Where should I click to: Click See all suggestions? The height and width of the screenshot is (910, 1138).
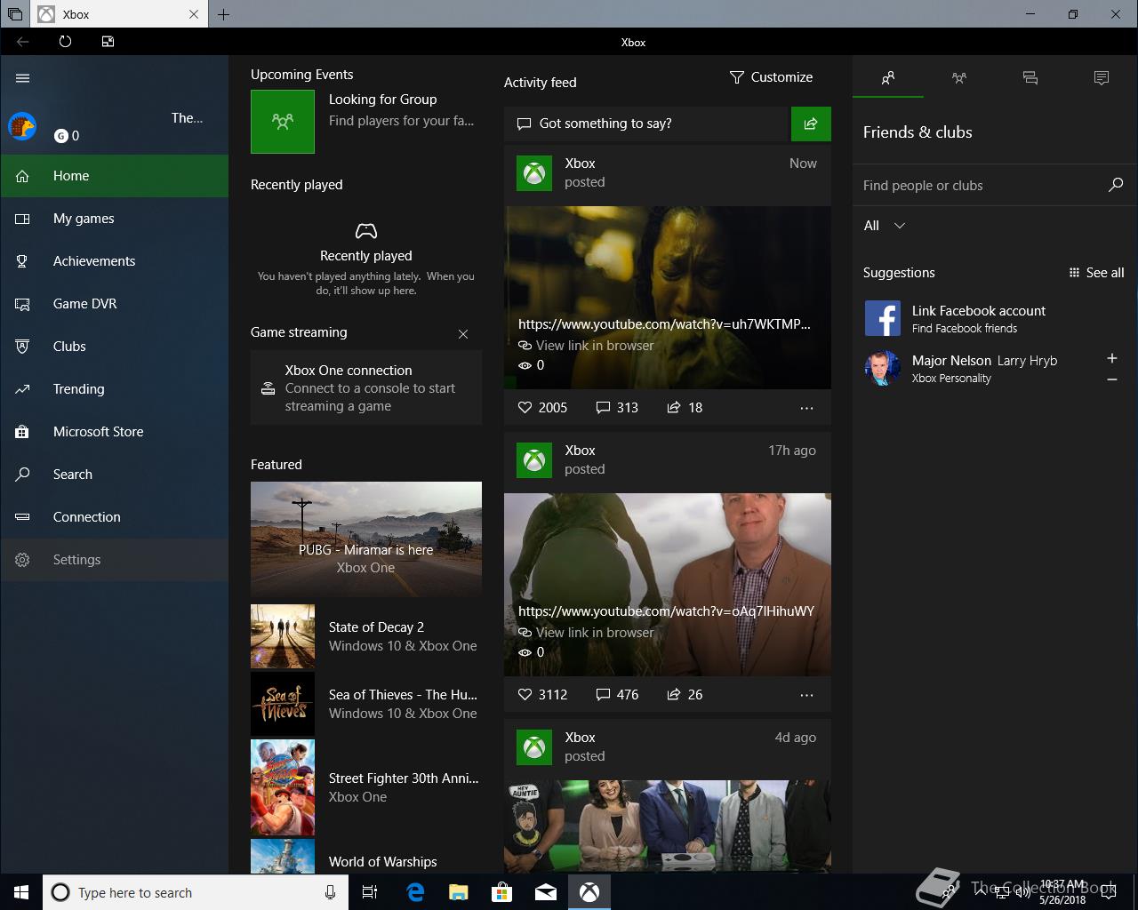pos(1096,273)
